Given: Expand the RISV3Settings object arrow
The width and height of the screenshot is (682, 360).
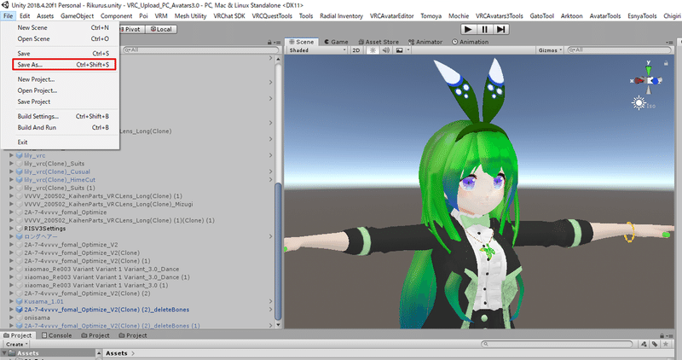Looking at the screenshot, I should pos(11,228).
